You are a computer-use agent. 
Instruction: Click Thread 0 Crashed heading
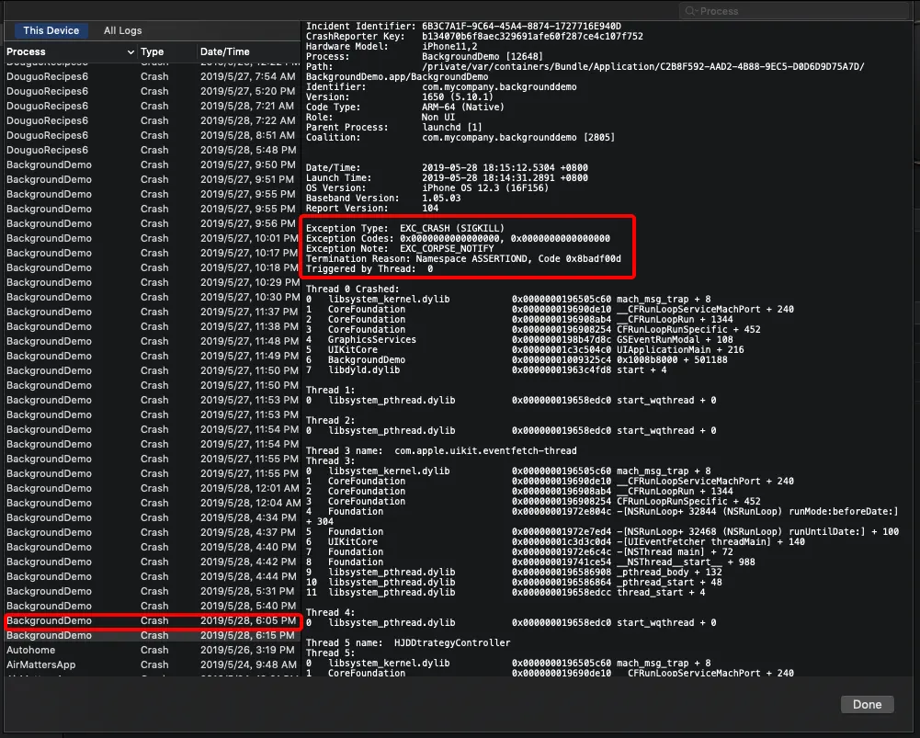pos(352,290)
